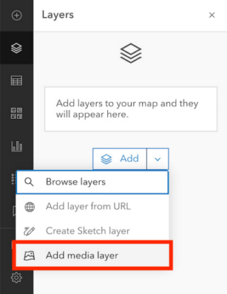This screenshot has height=294, width=227.
Task: Select Create Sketch layer option
Action: click(92, 231)
